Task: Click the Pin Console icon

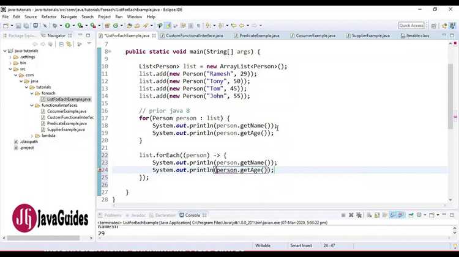Action: pos(411,215)
